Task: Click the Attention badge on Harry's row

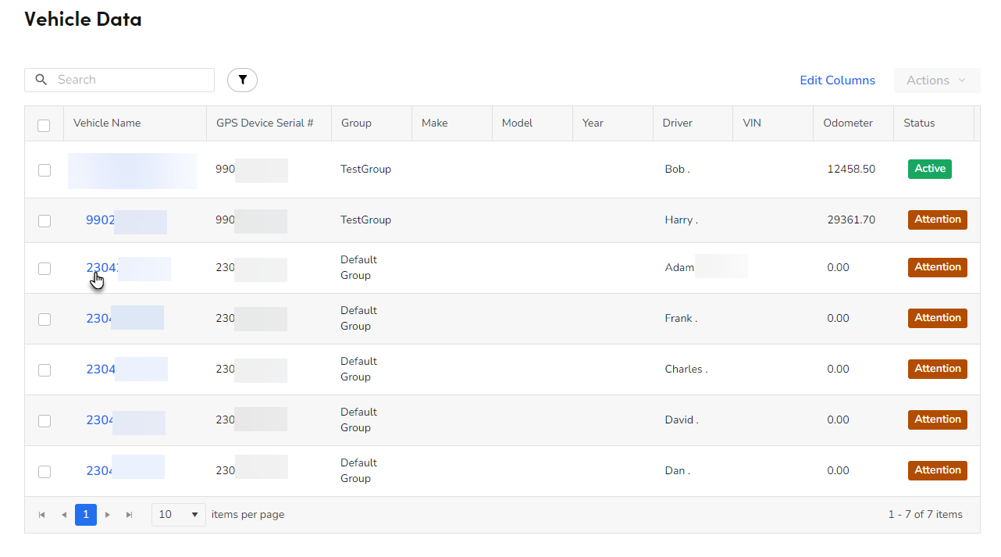Action: [x=937, y=220]
